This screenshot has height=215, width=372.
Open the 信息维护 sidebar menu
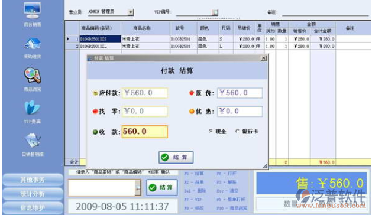coord(33,208)
